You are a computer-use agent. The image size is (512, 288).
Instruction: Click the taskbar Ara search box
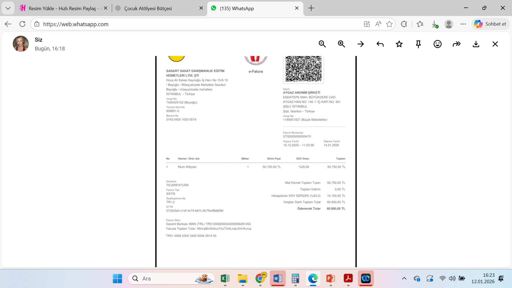(171, 278)
